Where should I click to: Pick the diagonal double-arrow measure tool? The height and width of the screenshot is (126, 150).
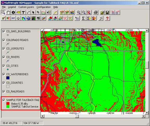pos(28,12)
